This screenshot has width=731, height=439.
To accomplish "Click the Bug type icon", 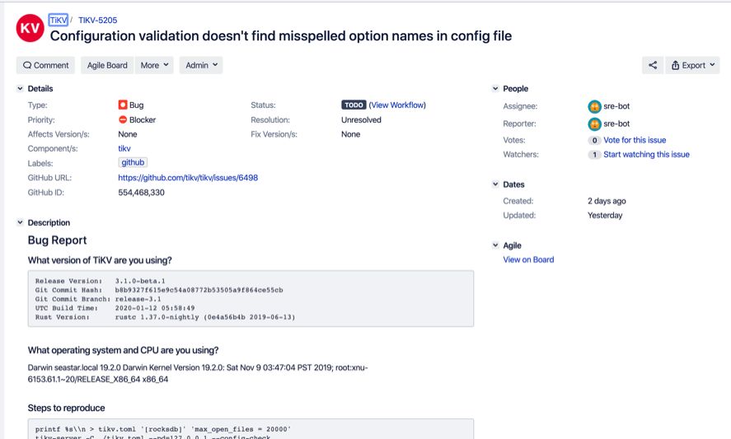I will coord(123,105).
